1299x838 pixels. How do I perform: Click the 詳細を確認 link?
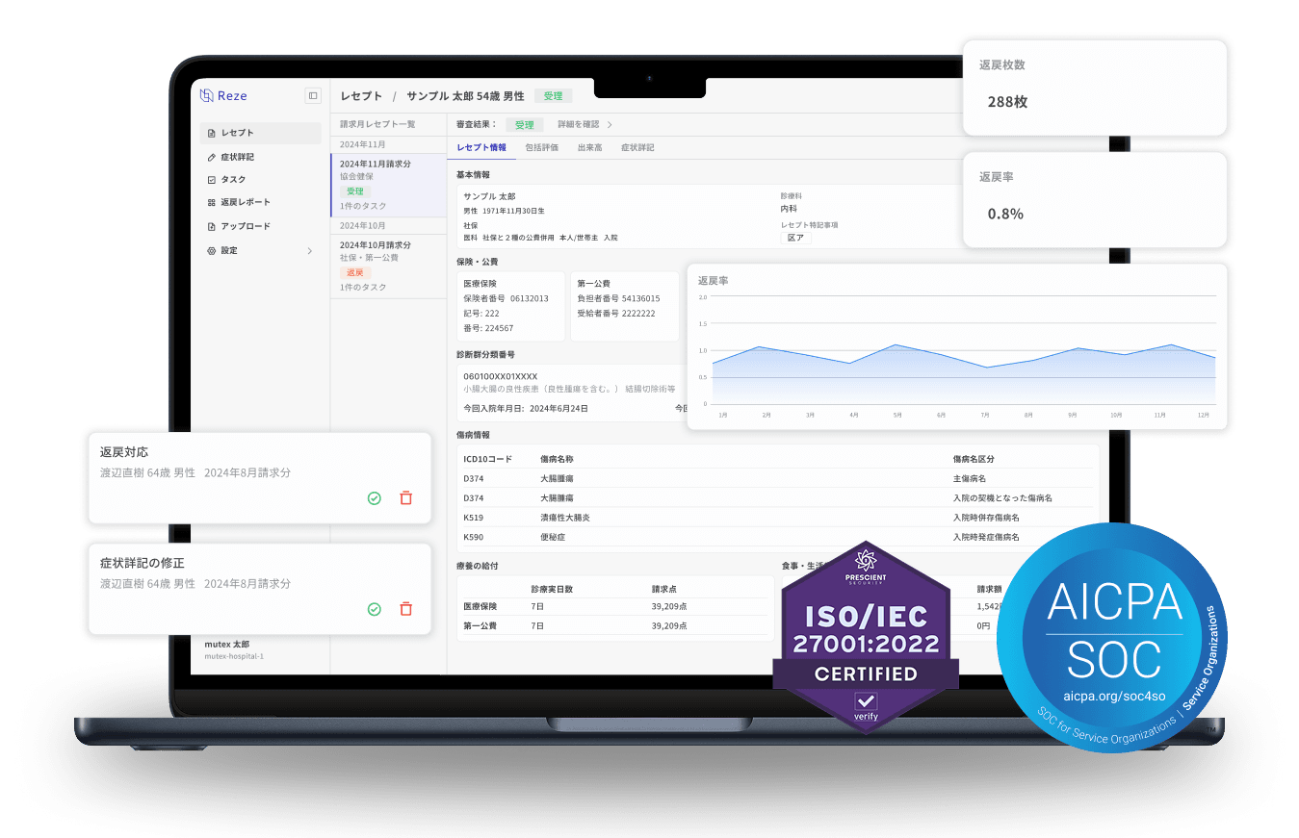(x=578, y=125)
